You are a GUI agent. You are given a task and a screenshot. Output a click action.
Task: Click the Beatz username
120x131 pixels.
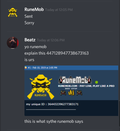(x=30, y=40)
